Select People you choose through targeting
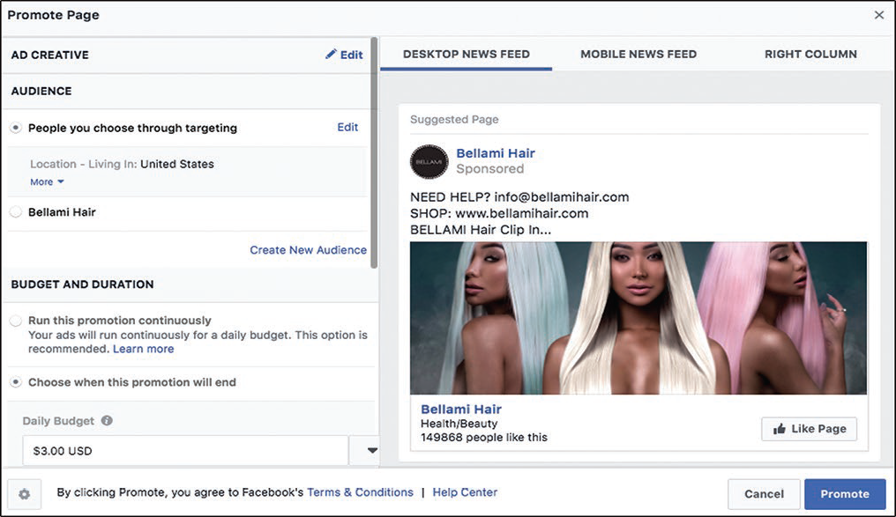 (16, 128)
